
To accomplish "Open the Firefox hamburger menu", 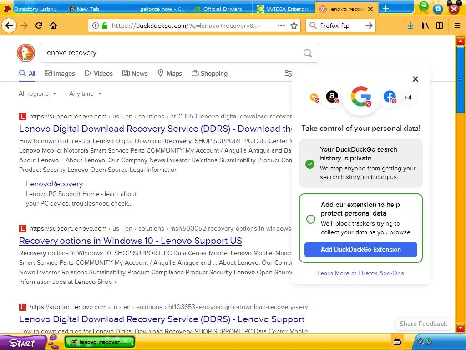I will pos(457,26).
